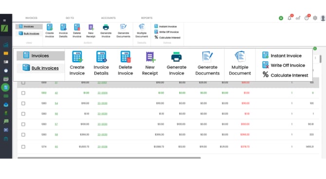Viewport: 326px width, 179px height.
Task: Click the green link 57 in the grid
Action: pyautogui.click(x=56, y=124)
